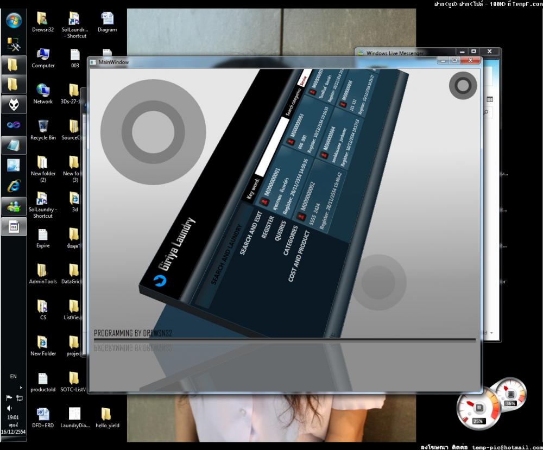Select the productold file icon

[x=43, y=382]
